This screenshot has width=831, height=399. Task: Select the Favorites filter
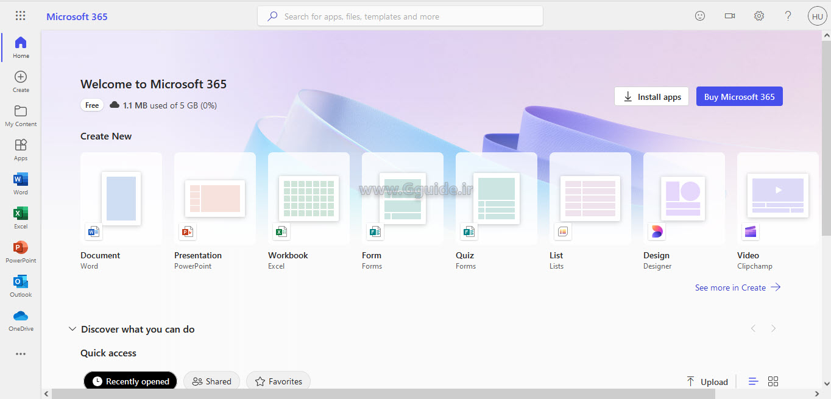[278, 381]
